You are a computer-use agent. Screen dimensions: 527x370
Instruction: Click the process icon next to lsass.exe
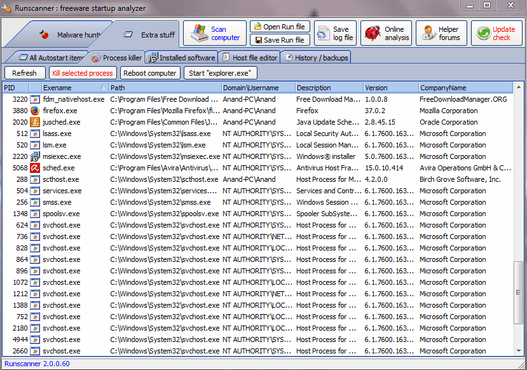tap(34, 134)
